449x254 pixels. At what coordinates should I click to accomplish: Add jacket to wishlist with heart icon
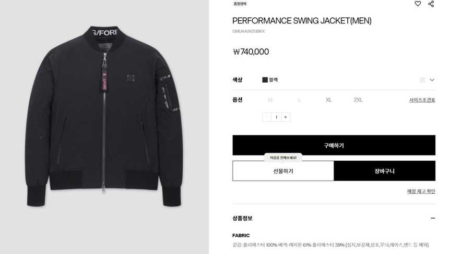(x=418, y=4)
